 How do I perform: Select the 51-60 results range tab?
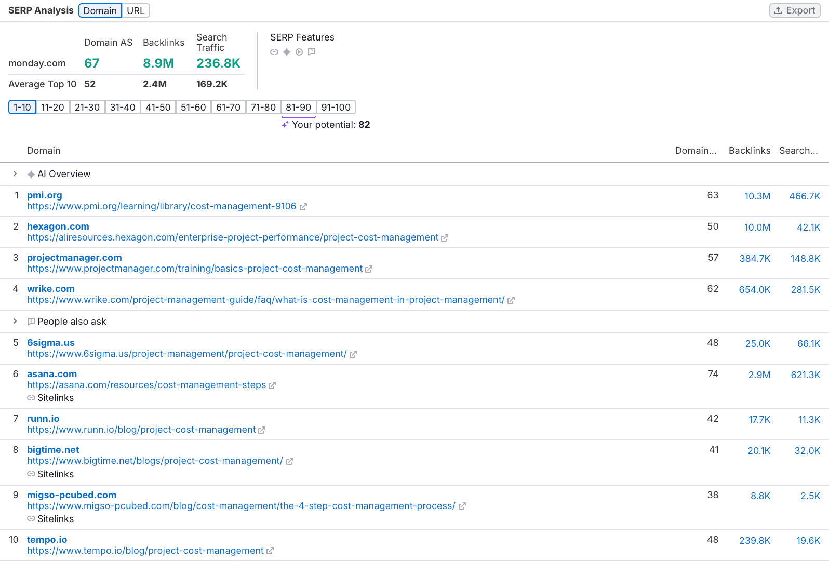(x=193, y=107)
